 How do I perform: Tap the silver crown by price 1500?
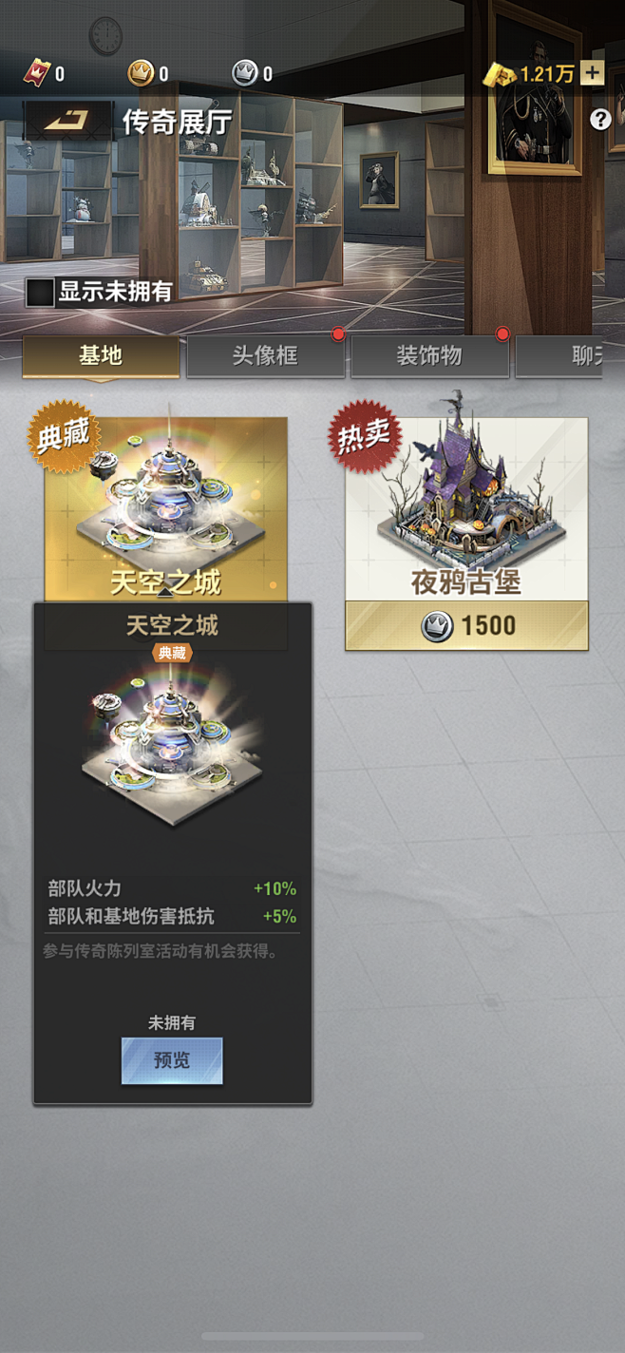pyautogui.click(x=437, y=625)
